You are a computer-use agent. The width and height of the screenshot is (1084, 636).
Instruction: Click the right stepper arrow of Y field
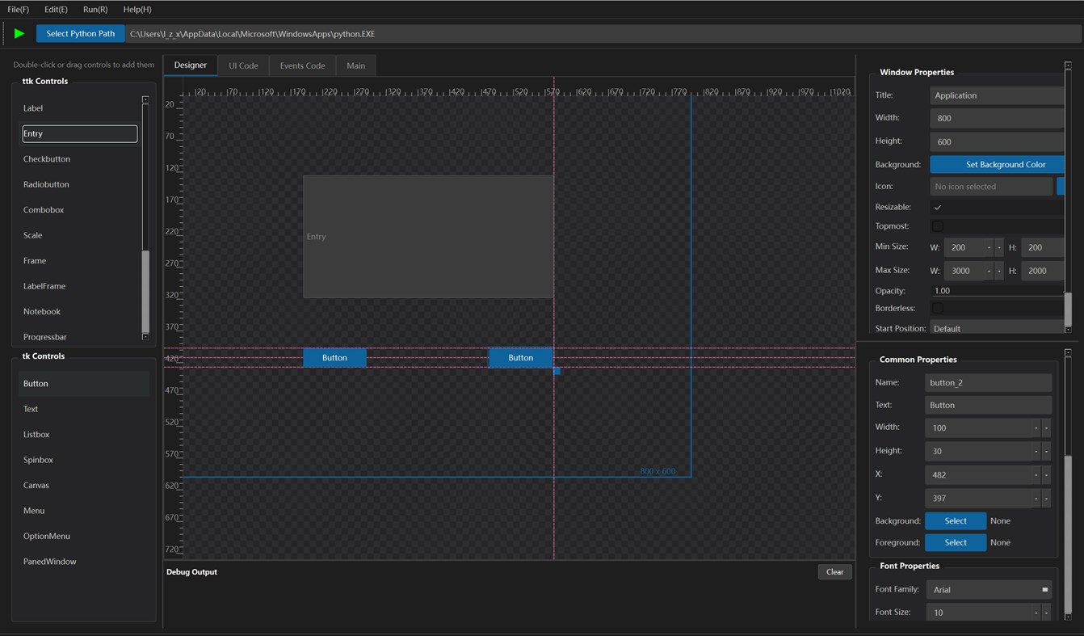coord(1047,498)
